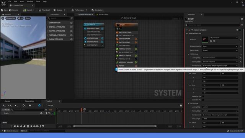Open the Asset menu
The image size is (245, 138).
(x=22, y=2)
